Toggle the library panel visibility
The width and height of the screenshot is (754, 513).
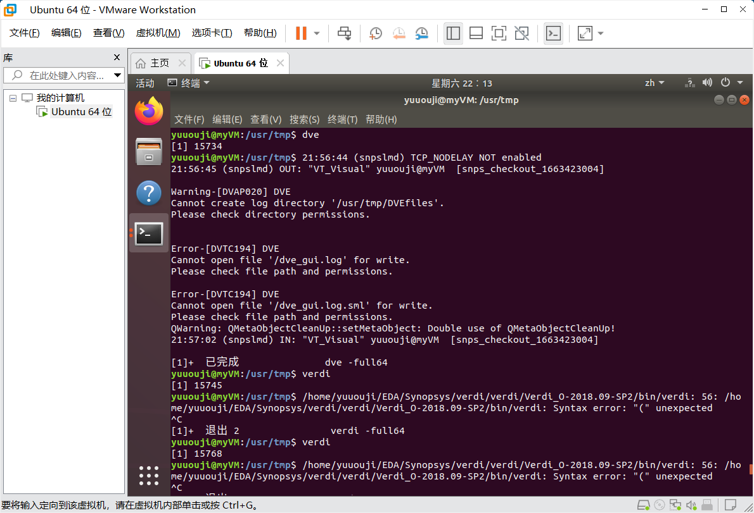click(x=453, y=33)
